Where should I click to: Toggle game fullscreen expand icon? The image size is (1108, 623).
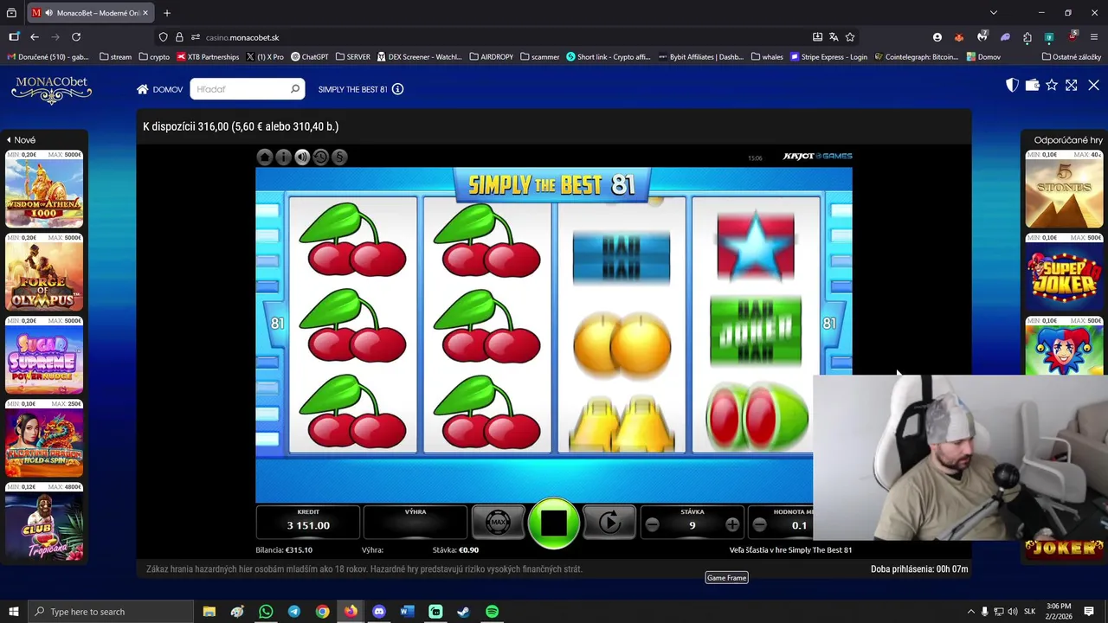(x=1072, y=85)
